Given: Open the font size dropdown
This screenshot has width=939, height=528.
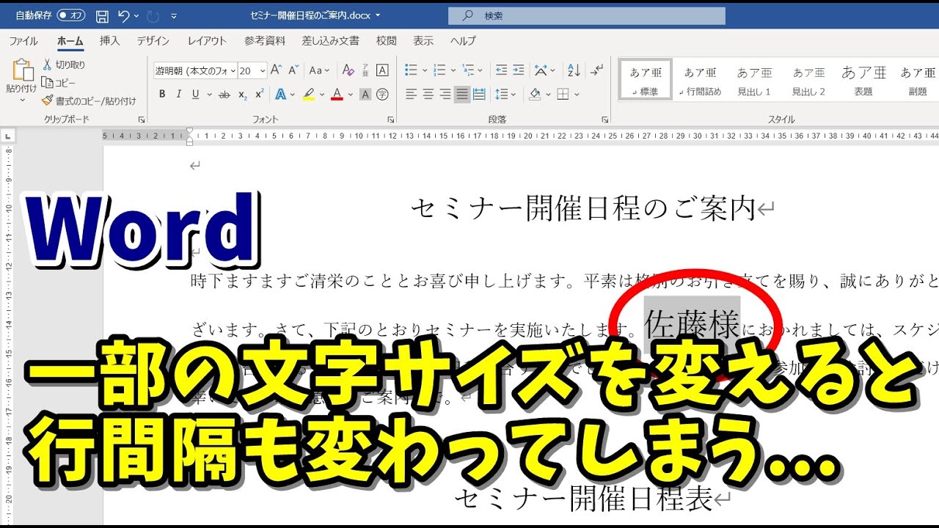Looking at the screenshot, I should [263, 70].
